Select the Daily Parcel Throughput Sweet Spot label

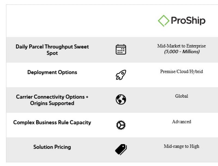coord(52,50)
